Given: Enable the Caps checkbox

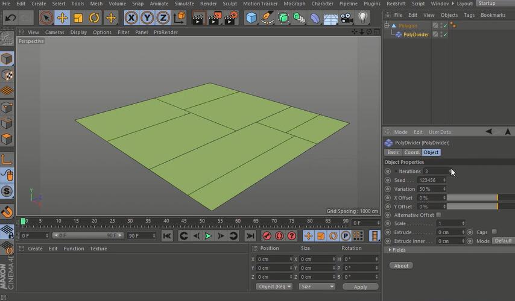Looking at the screenshot, I should coord(494,232).
